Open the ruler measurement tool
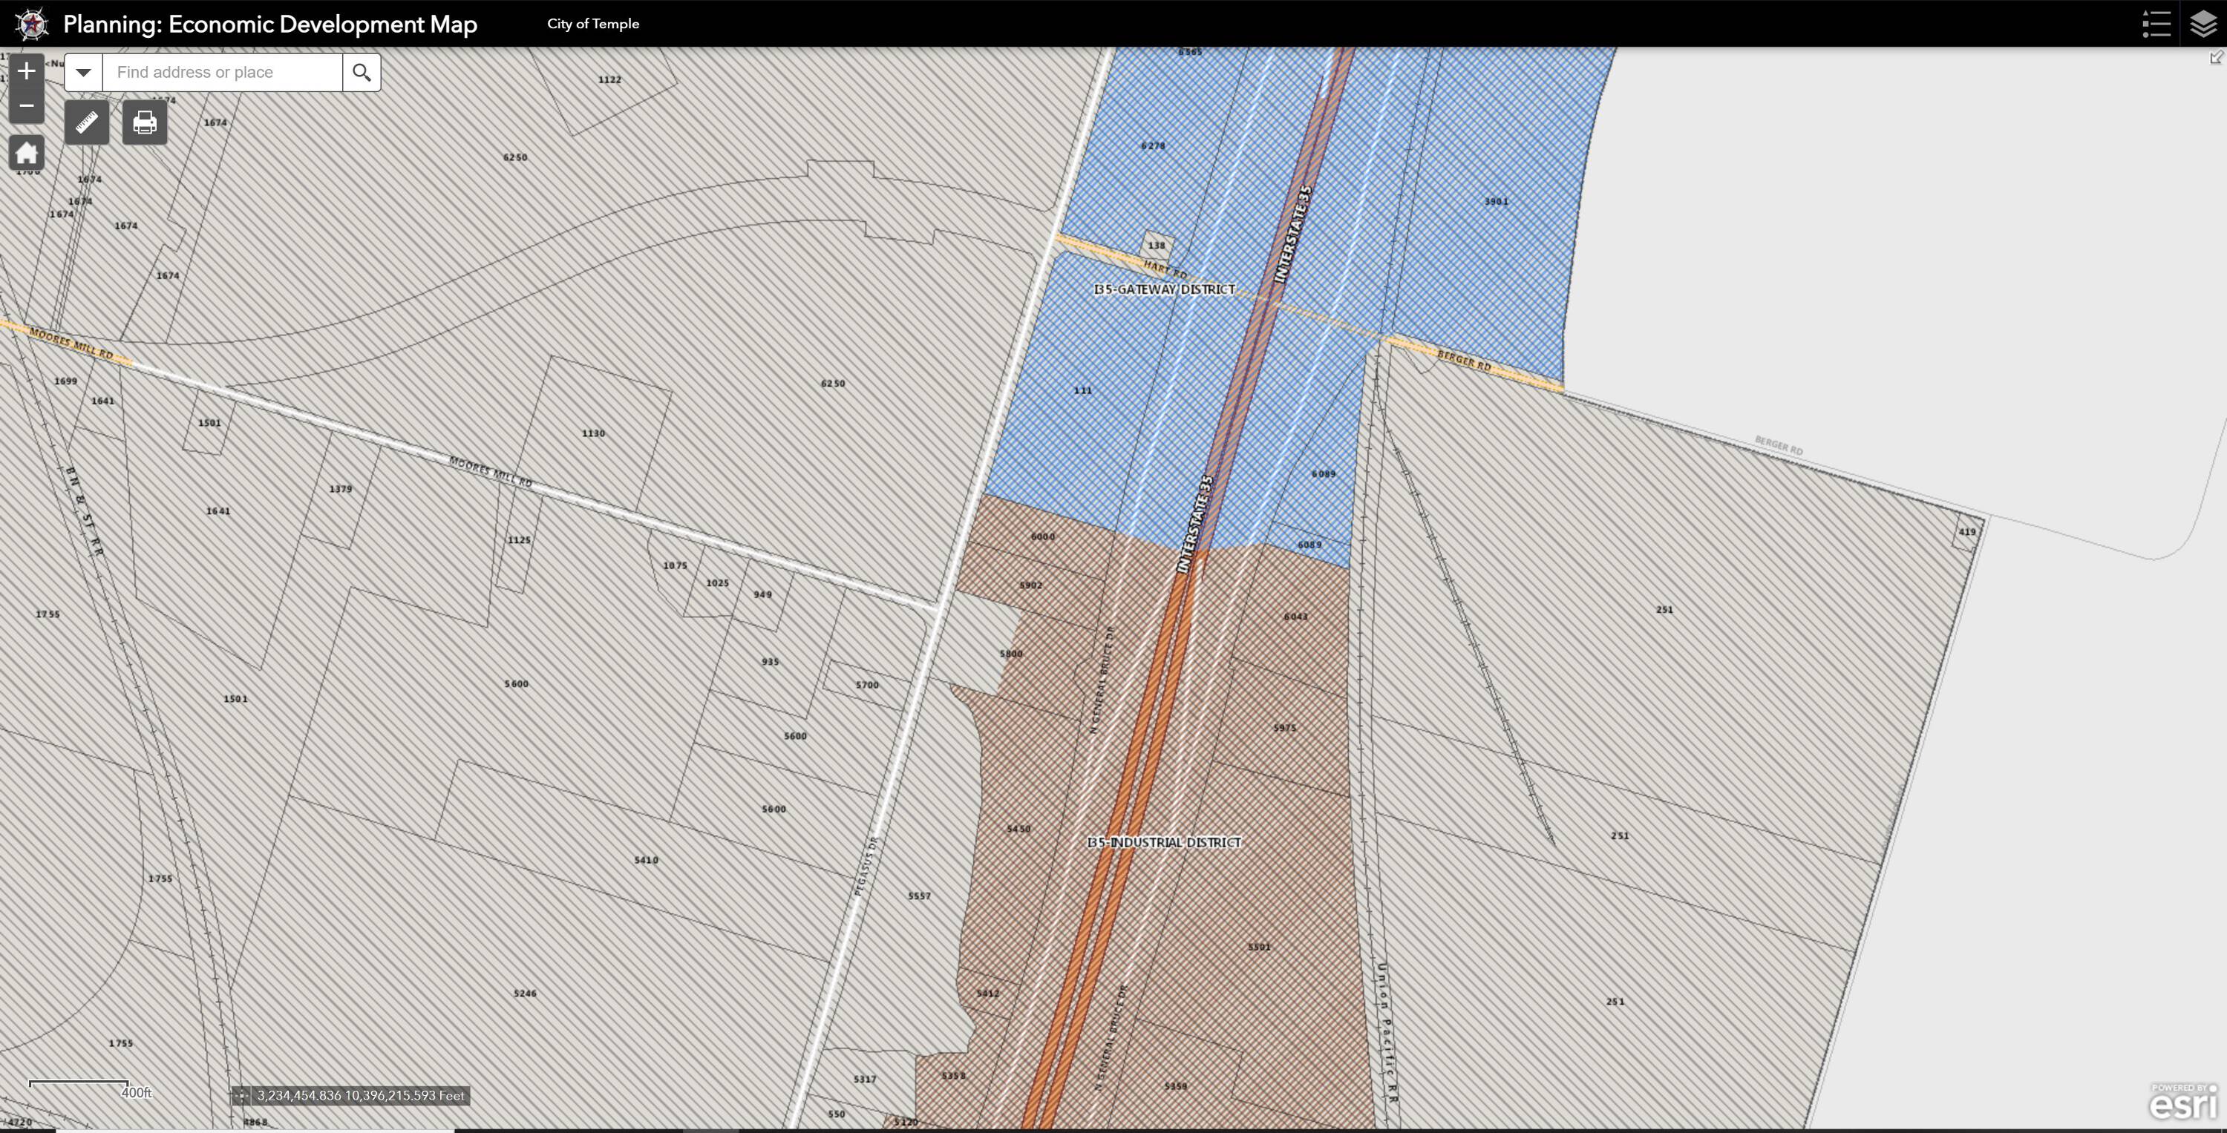Screen dimensions: 2227x1133 click(x=86, y=122)
